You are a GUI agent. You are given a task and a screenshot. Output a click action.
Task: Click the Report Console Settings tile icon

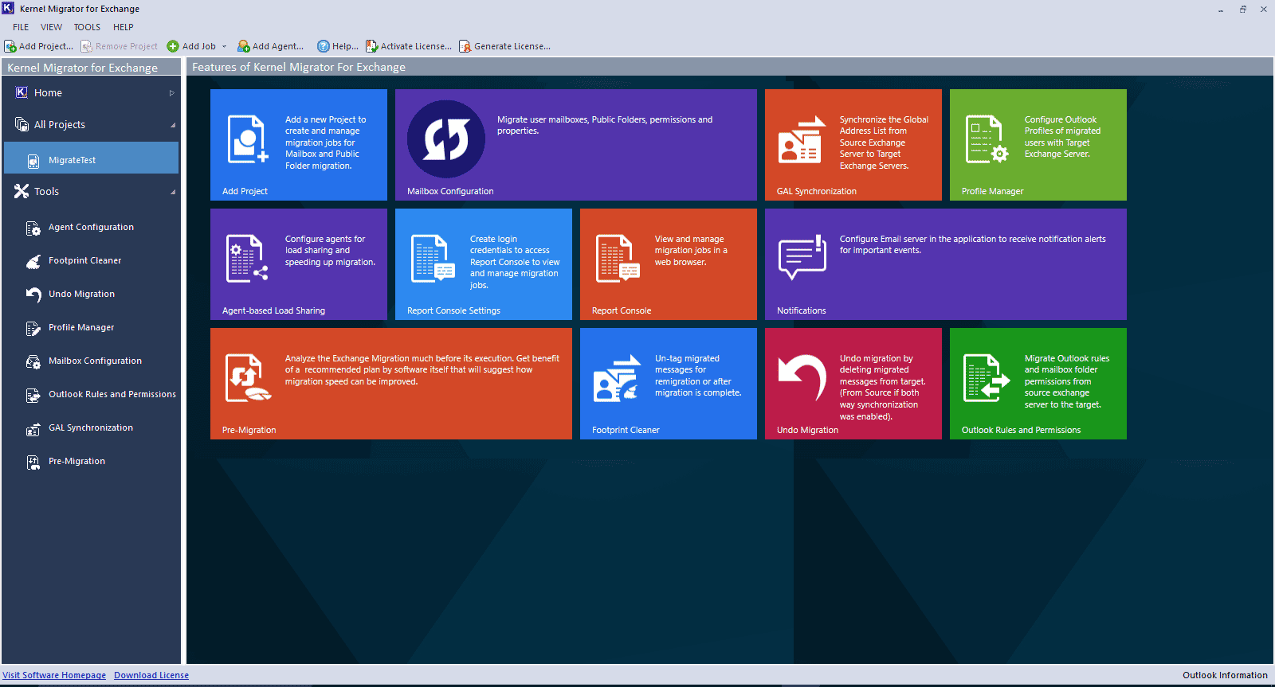coord(433,259)
